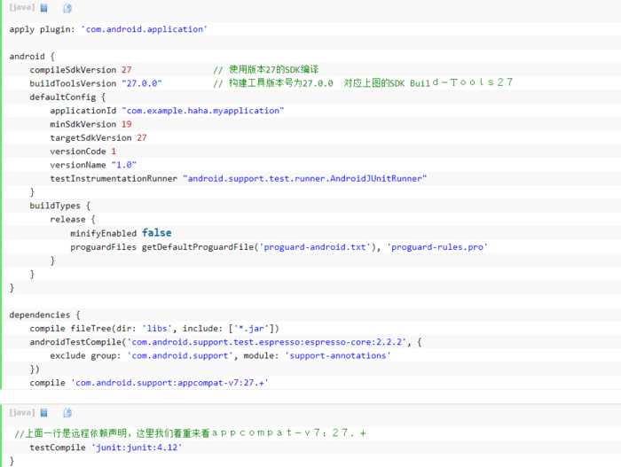The height and width of the screenshot is (467, 621).
Task: Click 'compile fileTree(dir:' text
Action: tap(83, 329)
